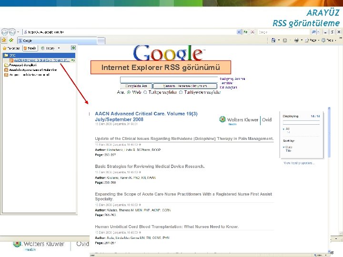Image resolution: width=343 pixels, height=257 pixels.
Task: Click the green Refresh arrows icon
Action: 246,32
